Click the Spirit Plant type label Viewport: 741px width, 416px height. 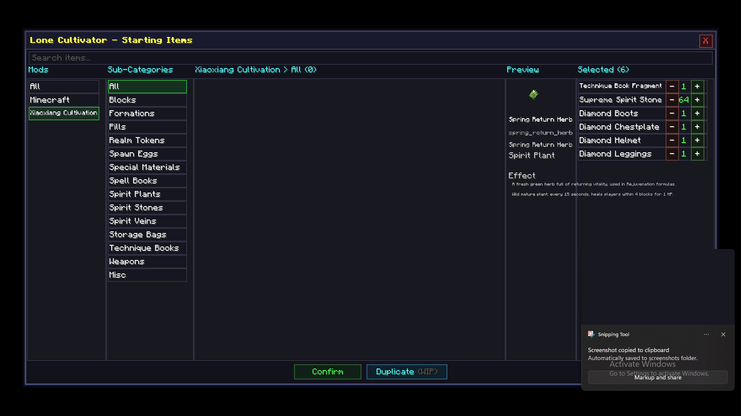(532, 156)
